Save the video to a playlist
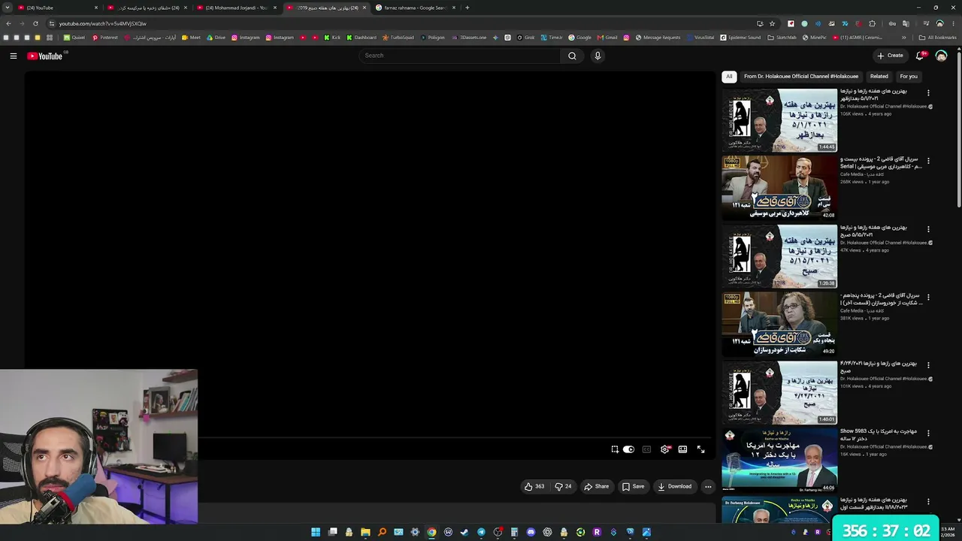Screen dimensions: 962x541 633,486
